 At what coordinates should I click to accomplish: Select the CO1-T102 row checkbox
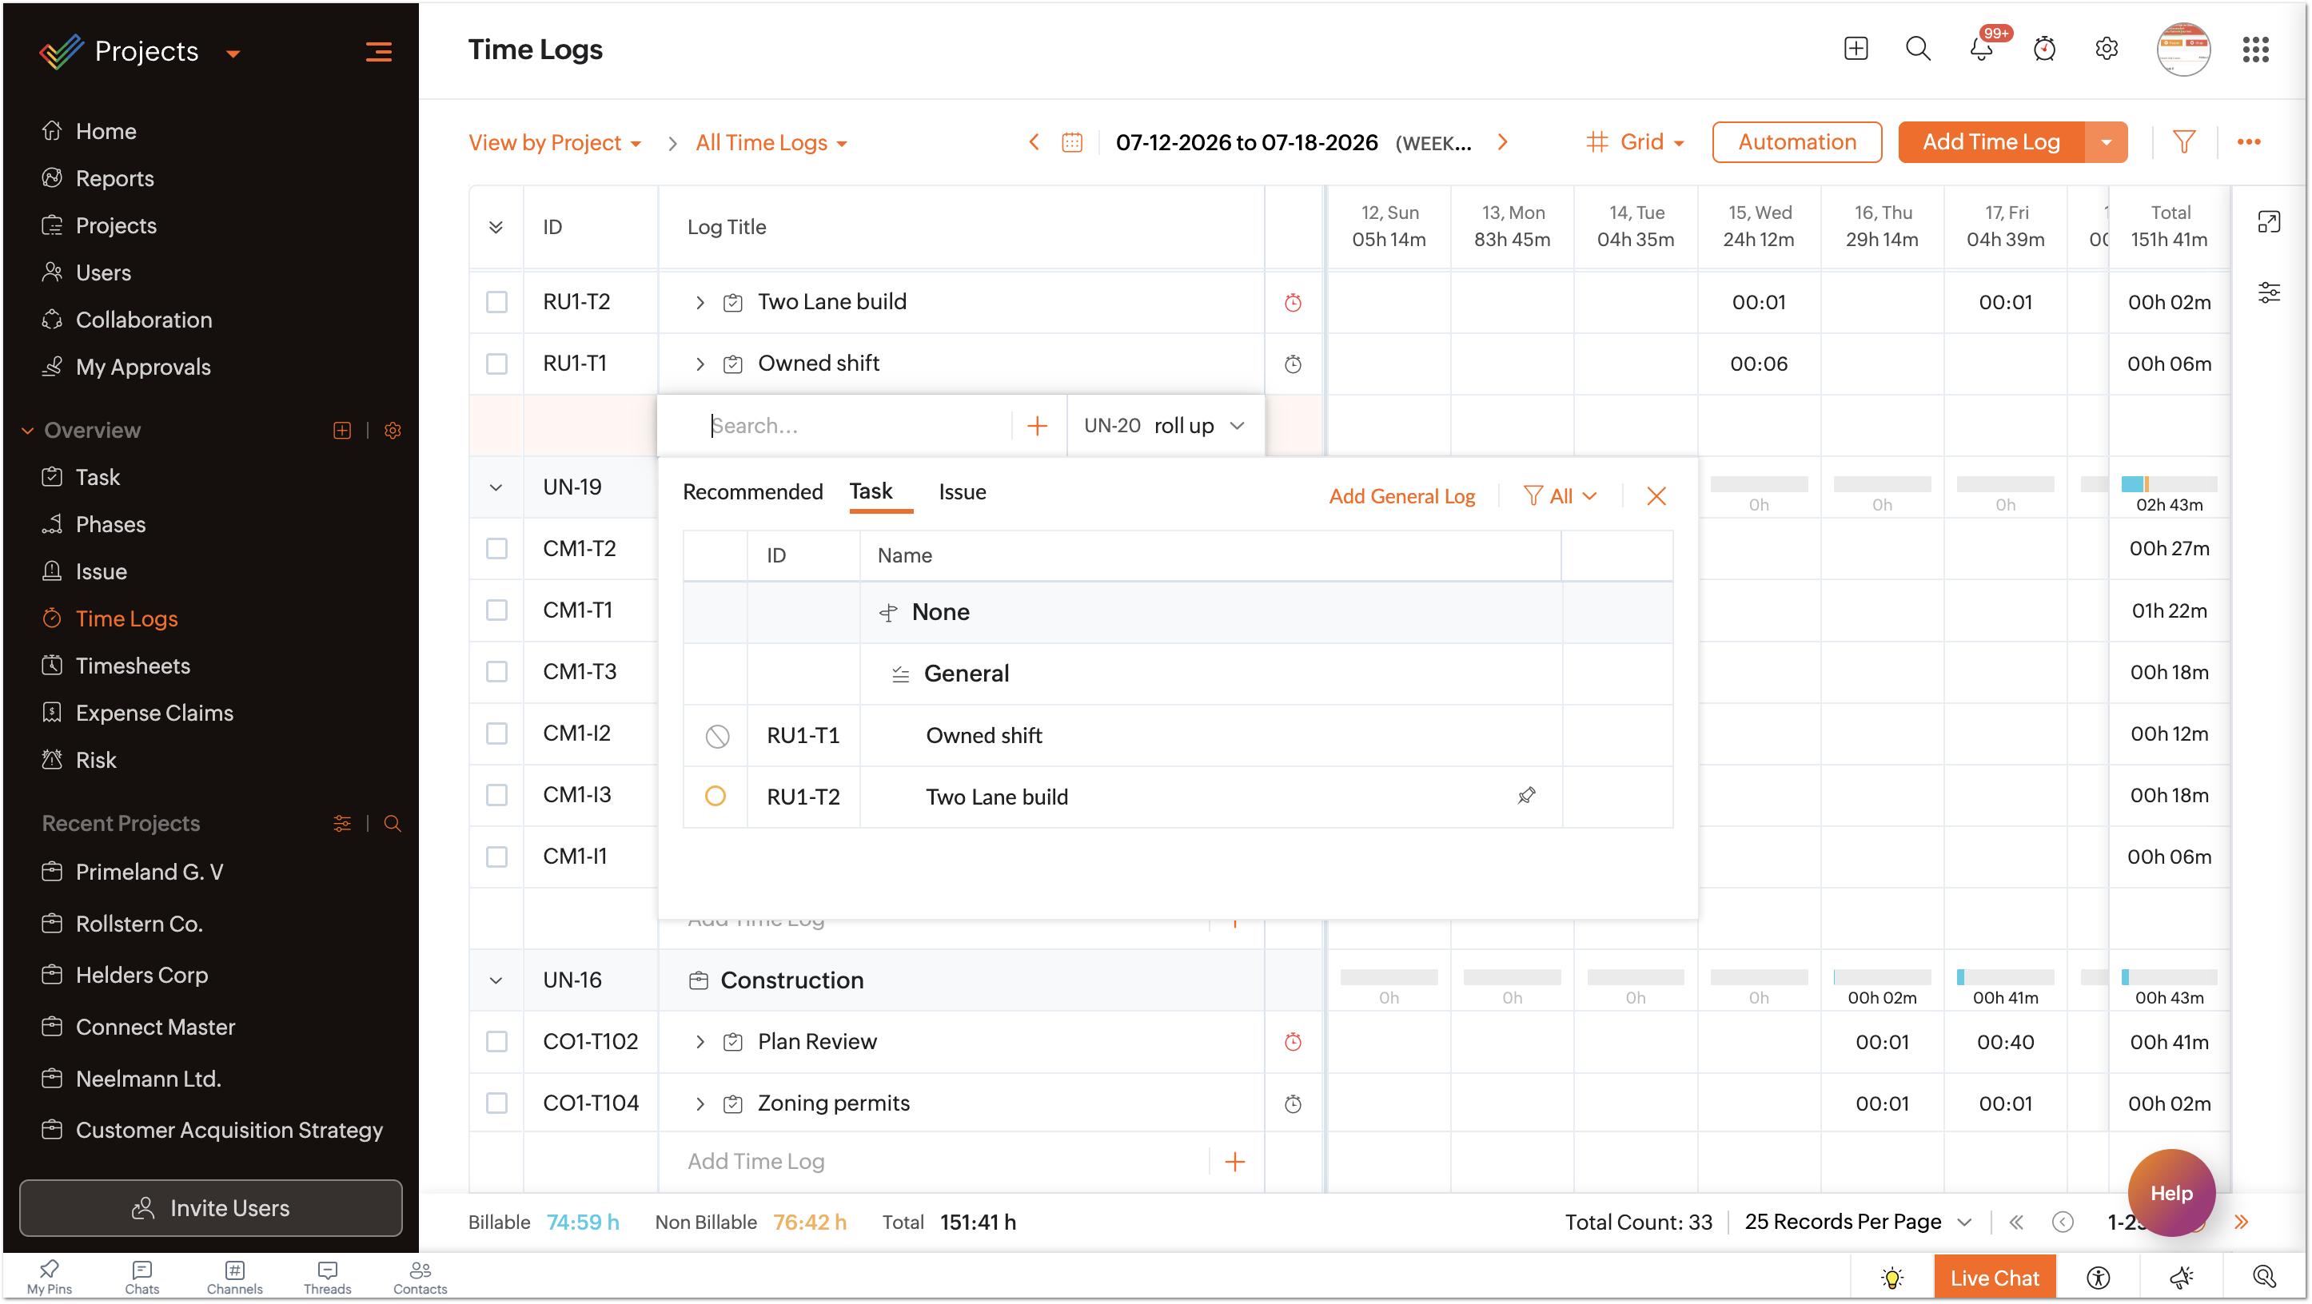click(x=496, y=1042)
